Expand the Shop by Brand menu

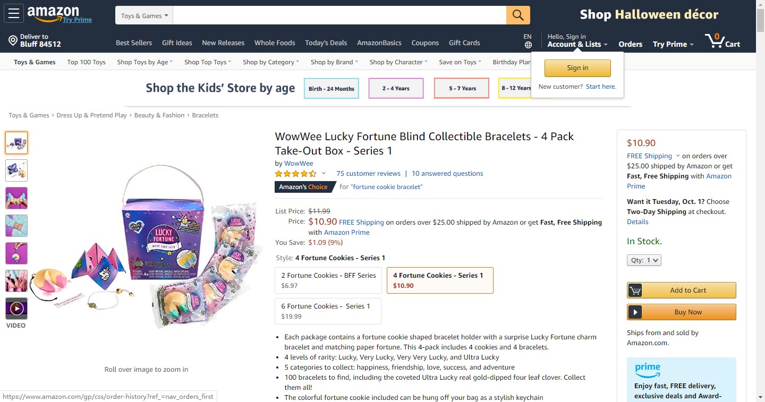point(334,62)
